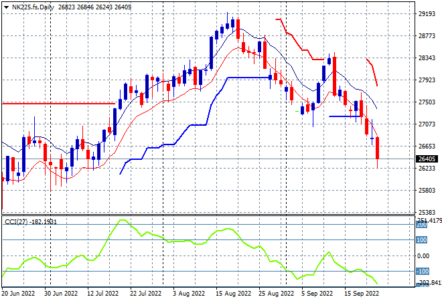Select the 20 Jun 2022 date label
The height and width of the screenshot is (301, 442).
tap(18, 294)
